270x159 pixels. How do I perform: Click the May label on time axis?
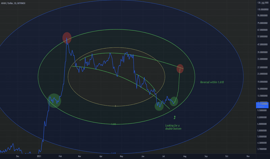[121, 156]
